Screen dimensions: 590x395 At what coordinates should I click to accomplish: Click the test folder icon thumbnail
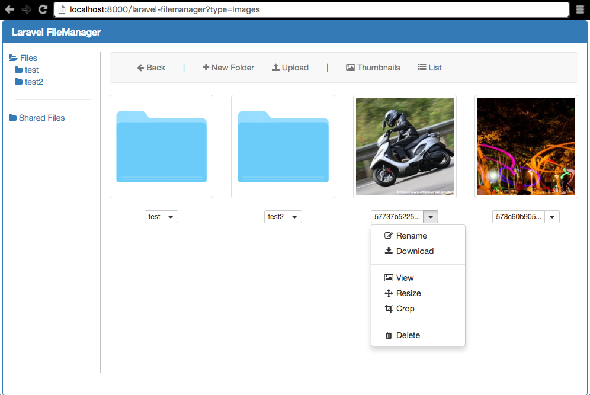click(x=161, y=146)
